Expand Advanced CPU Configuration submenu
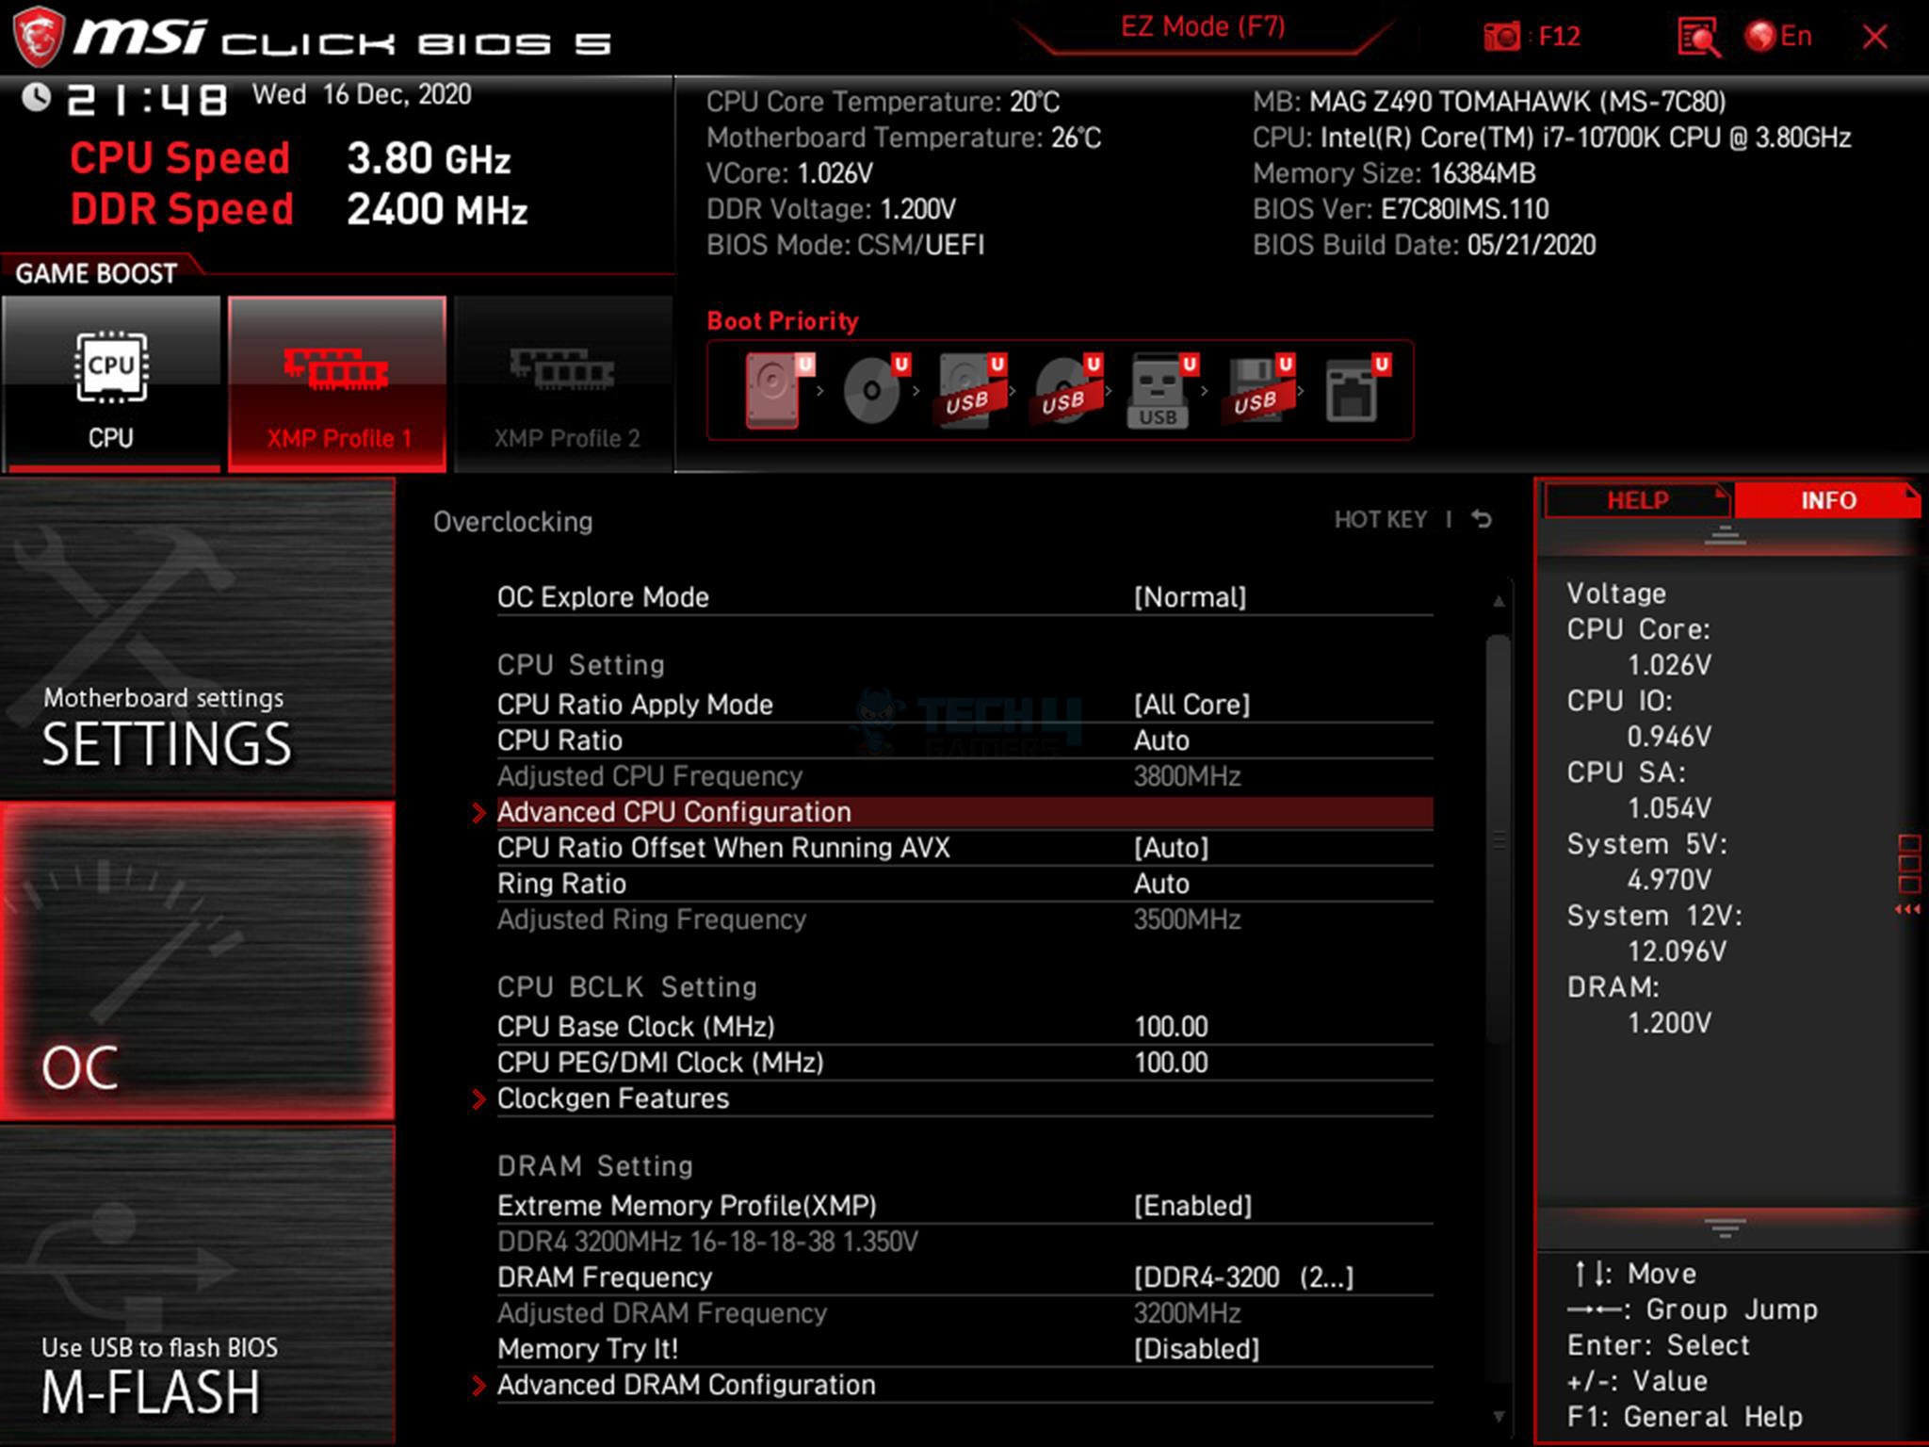 pyautogui.click(x=964, y=812)
